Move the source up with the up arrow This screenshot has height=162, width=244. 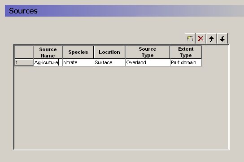(211, 39)
